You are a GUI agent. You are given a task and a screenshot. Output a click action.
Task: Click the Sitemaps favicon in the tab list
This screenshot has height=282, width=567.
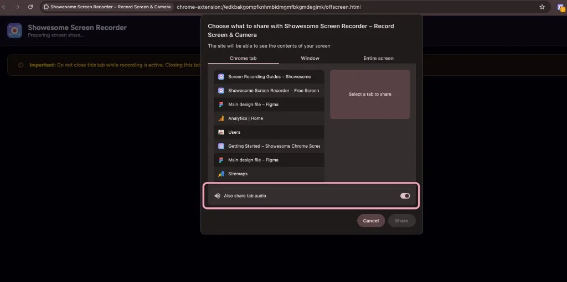[221, 174]
